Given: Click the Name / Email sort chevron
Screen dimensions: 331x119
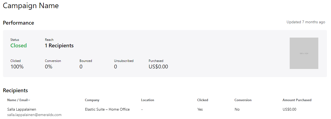Looking at the screenshot, I should [29, 100].
